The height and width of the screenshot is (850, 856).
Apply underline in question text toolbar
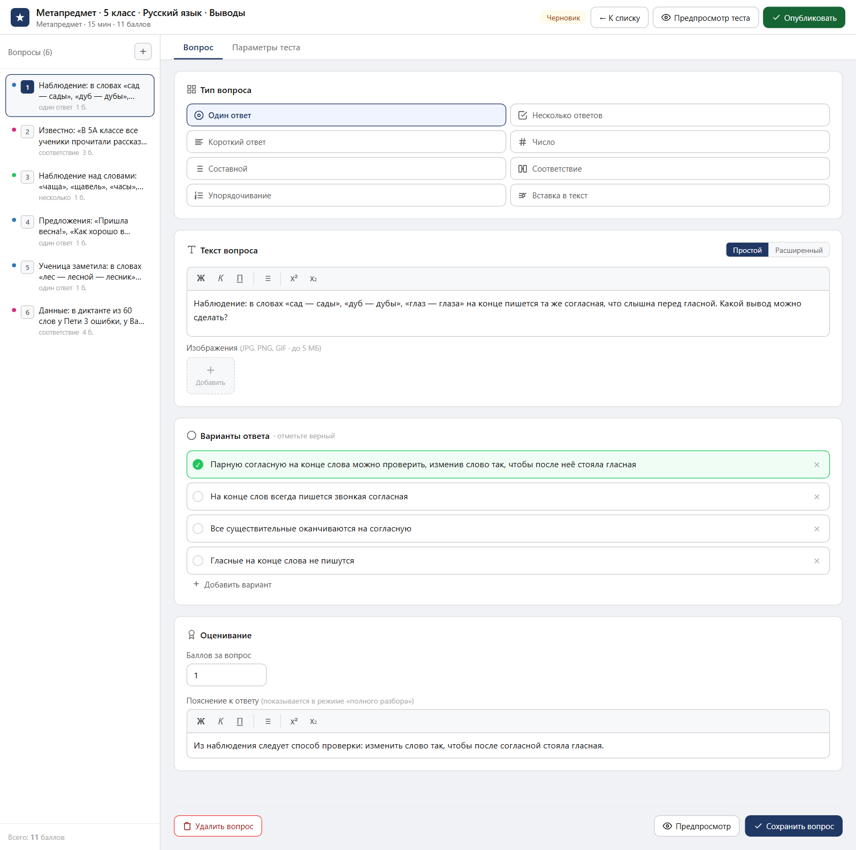(240, 279)
